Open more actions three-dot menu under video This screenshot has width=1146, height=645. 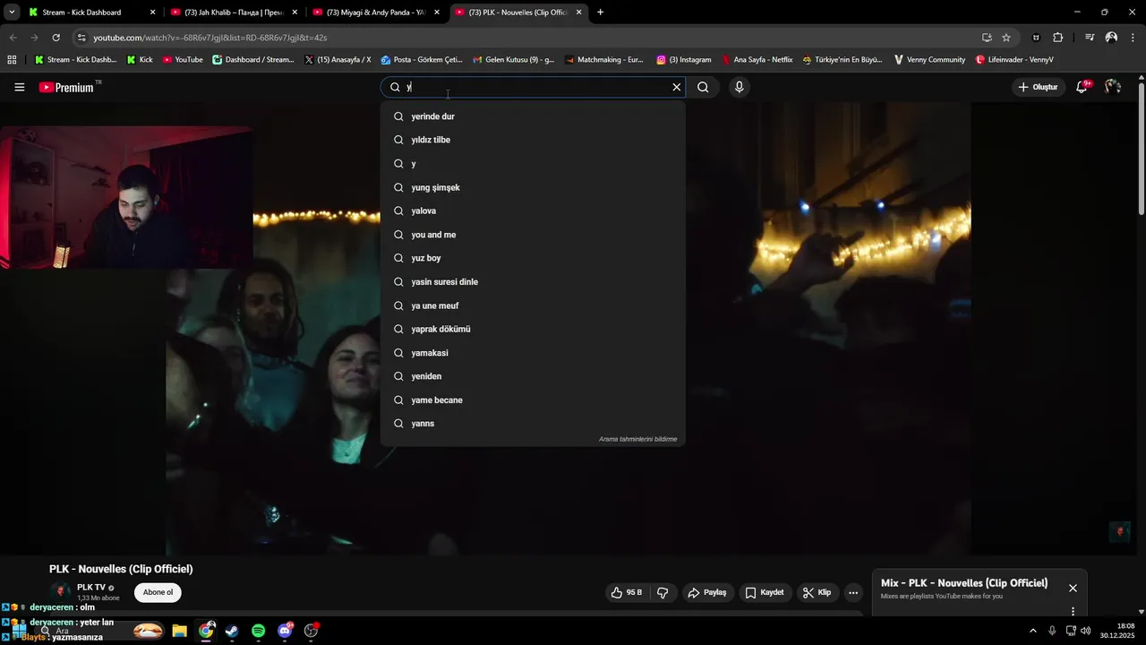pos(853,592)
